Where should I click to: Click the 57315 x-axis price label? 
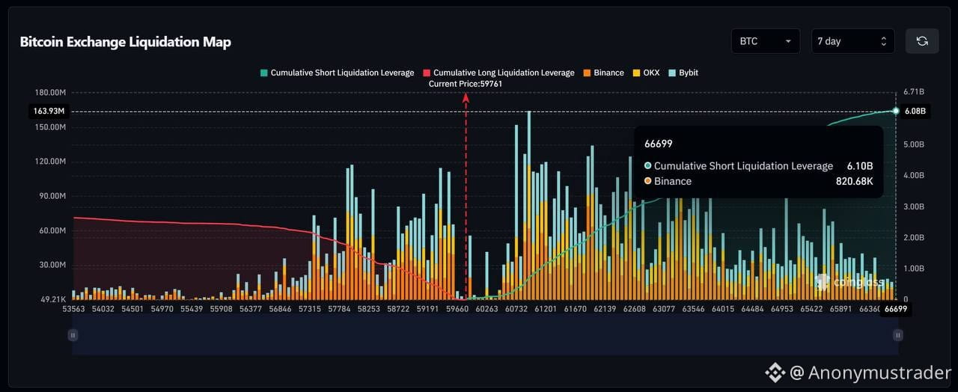pyautogui.click(x=309, y=309)
